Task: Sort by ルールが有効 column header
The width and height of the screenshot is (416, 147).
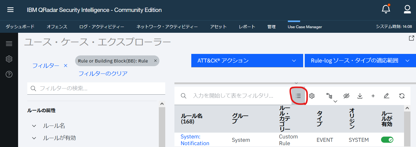Action: (387, 119)
